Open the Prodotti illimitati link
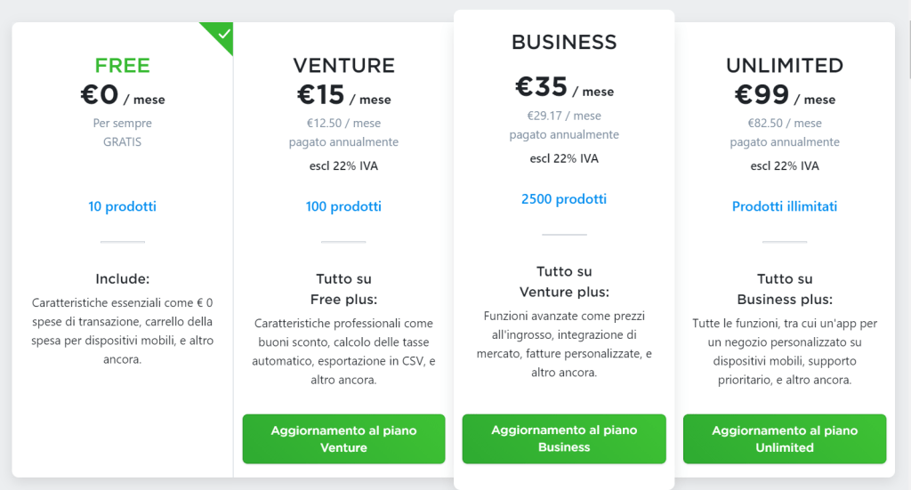This screenshot has height=490, width=911. pyautogui.click(x=785, y=206)
